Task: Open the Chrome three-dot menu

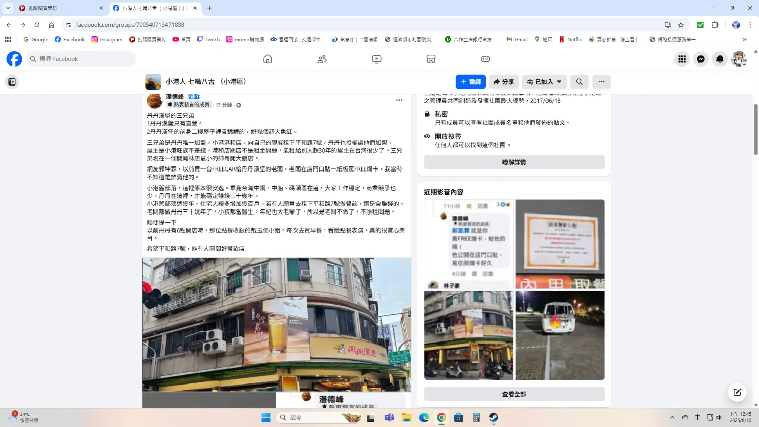Action: [750, 24]
